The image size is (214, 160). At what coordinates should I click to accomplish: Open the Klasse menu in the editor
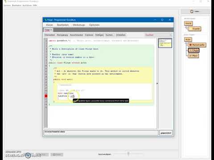pyautogui.click(x=49, y=25)
